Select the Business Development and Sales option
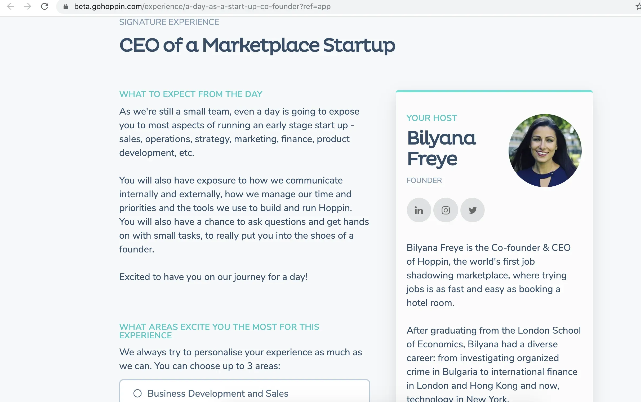 [137, 393]
